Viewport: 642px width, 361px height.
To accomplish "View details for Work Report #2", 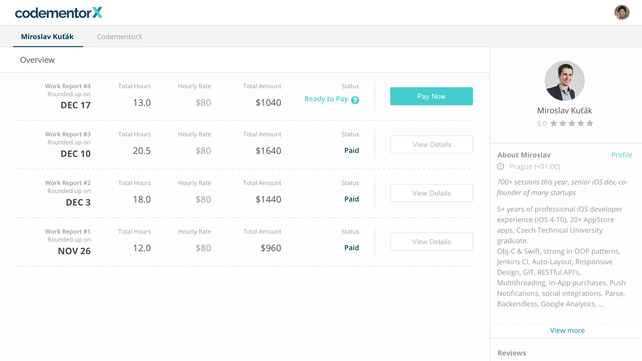I will tap(431, 193).
